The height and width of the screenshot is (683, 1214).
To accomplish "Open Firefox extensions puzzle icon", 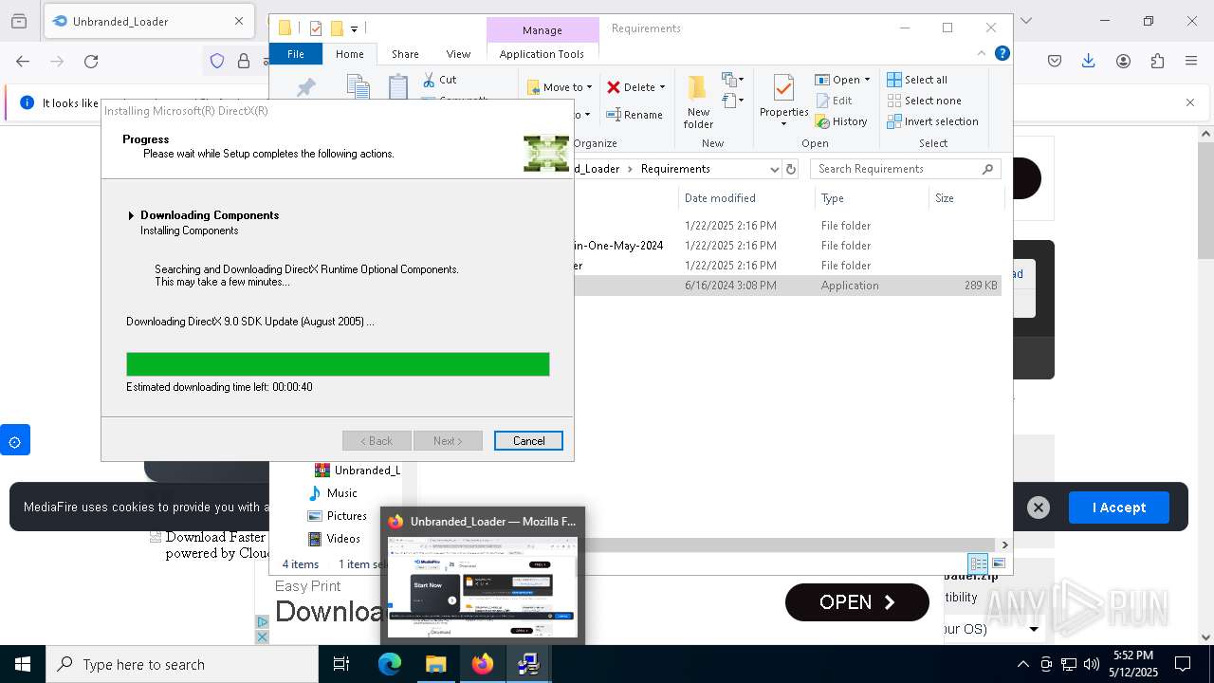I will tap(1157, 62).
